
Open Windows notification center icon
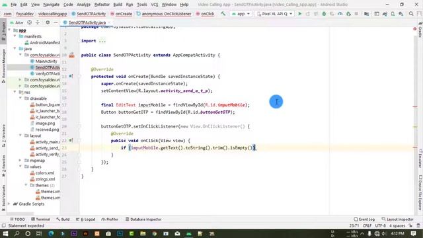413,233
